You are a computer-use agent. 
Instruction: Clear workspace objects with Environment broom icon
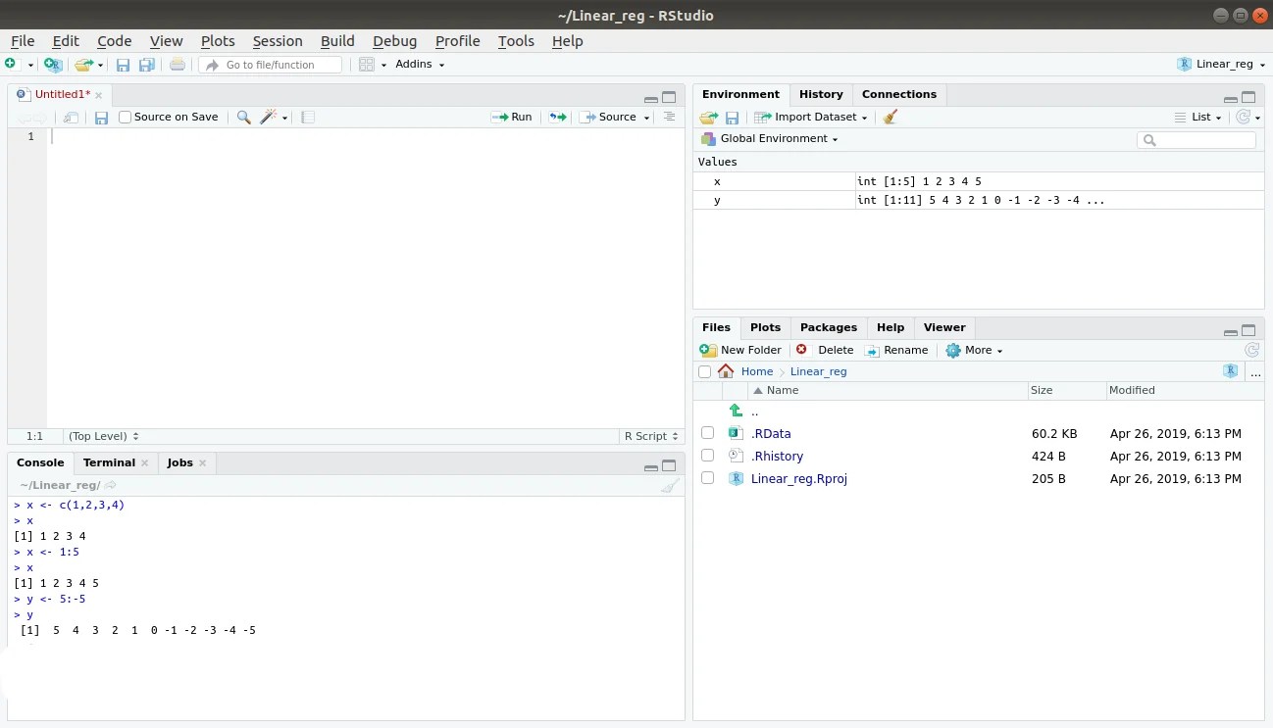[x=891, y=117]
